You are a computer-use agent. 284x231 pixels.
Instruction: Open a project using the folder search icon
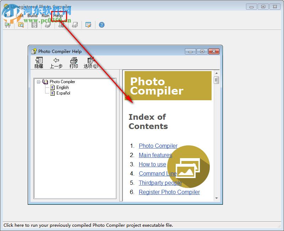(x=21, y=25)
